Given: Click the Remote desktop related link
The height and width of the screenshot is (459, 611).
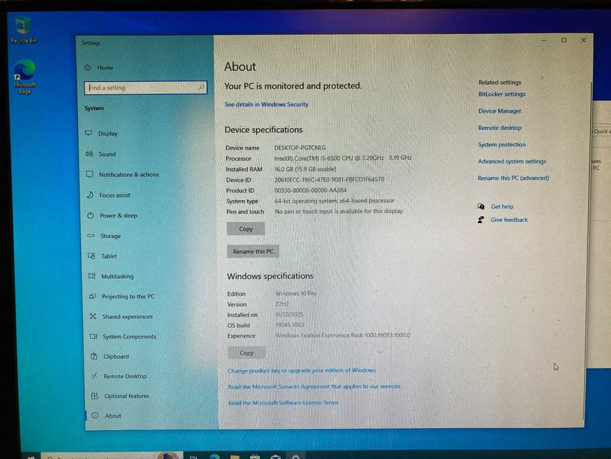Looking at the screenshot, I should tap(500, 128).
